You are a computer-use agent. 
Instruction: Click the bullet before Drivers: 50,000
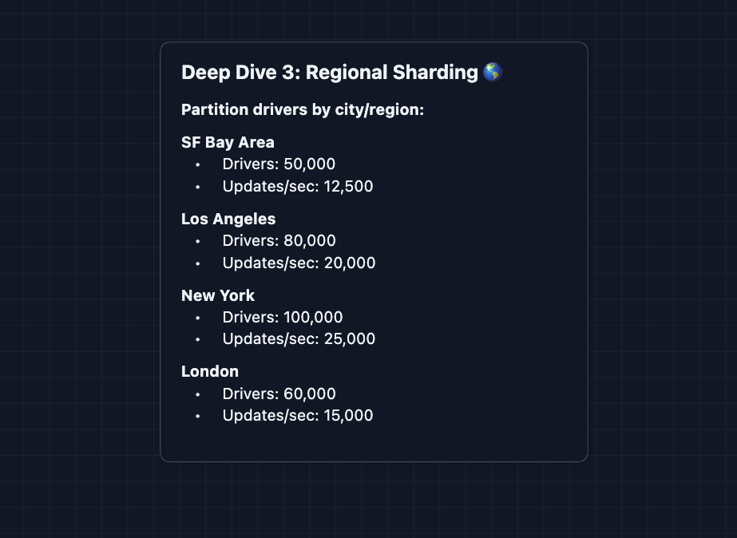pyautogui.click(x=198, y=164)
